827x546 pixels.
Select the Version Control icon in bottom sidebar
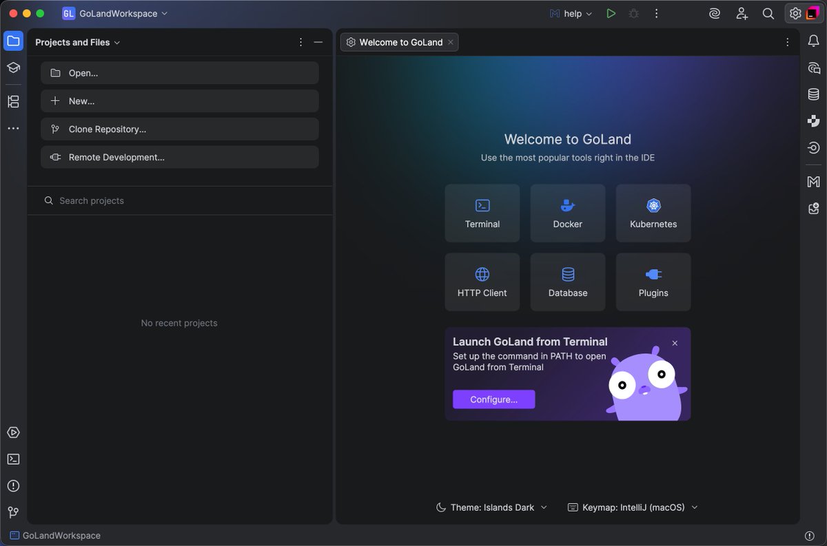pos(13,512)
